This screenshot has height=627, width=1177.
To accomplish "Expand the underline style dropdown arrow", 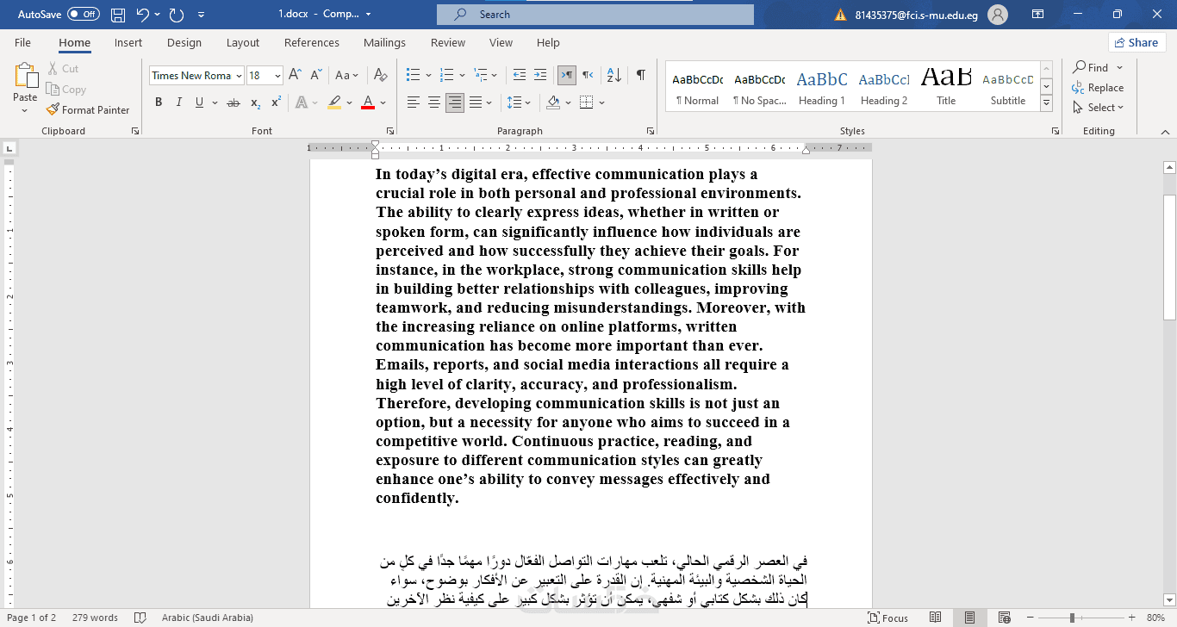I will pos(214,102).
